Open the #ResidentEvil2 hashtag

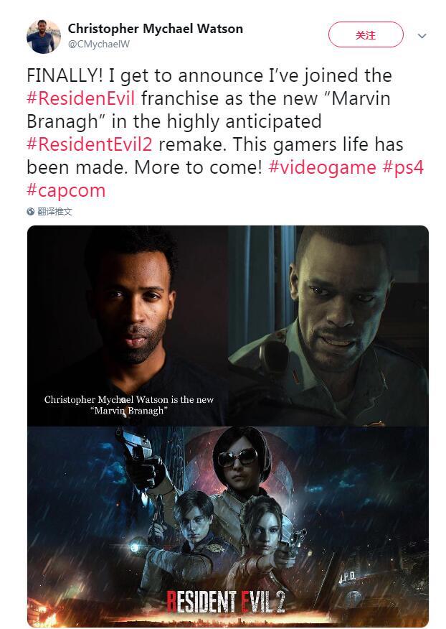coord(90,144)
